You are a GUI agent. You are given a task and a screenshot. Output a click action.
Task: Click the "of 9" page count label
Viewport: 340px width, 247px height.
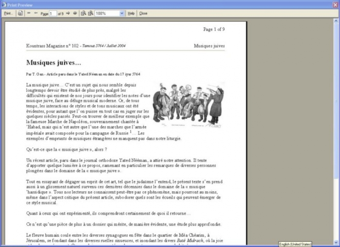click(61, 14)
